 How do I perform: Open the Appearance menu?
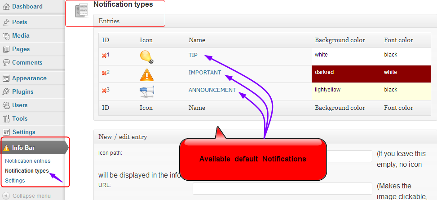(29, 78)
